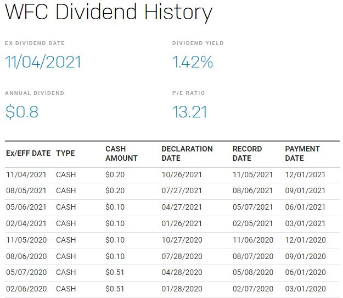Click record date 05/07/2021
The height and width of the screenshot is (298, 343).
(252, 207)
